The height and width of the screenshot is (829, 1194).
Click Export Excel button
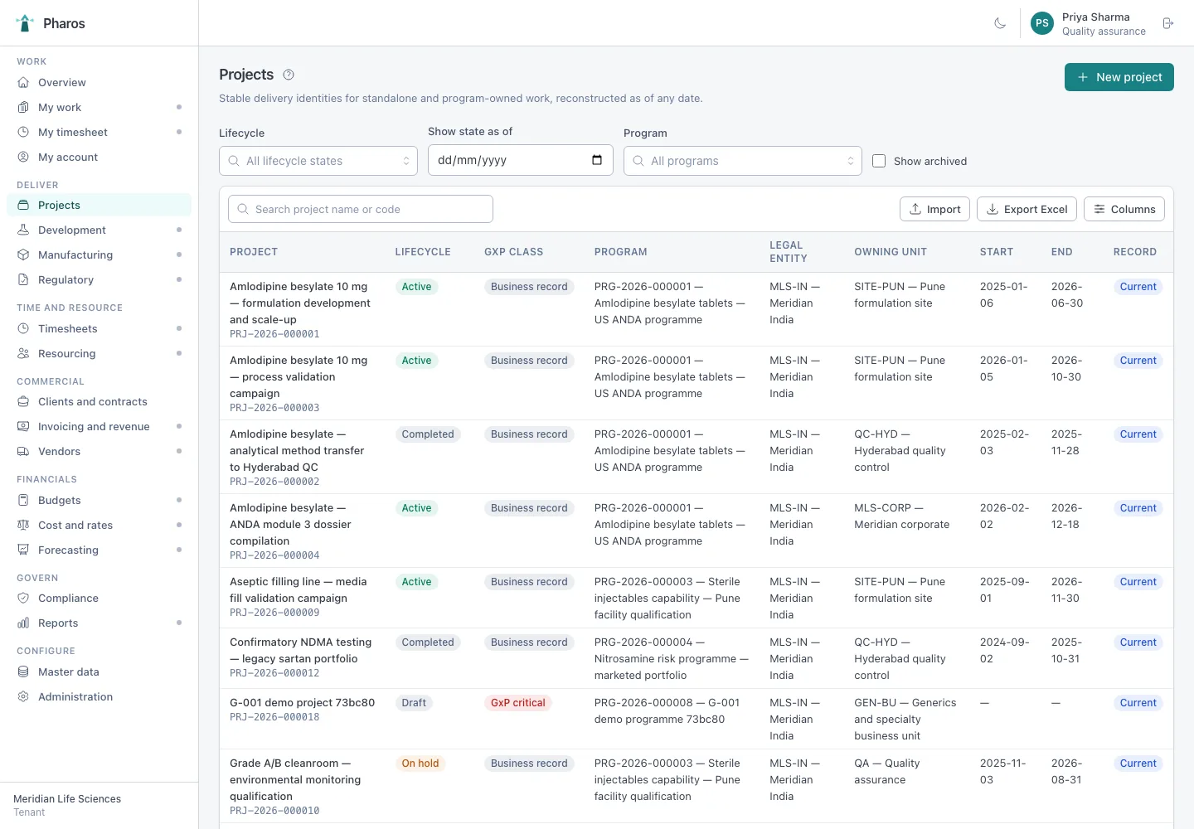click(1027, 209)
